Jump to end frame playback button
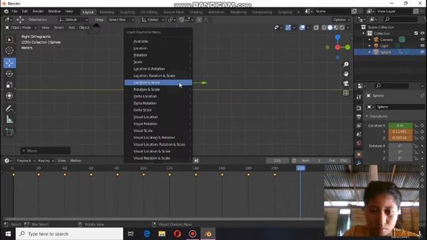This screenshot has height=240, width=427. (x=196, y=161)
